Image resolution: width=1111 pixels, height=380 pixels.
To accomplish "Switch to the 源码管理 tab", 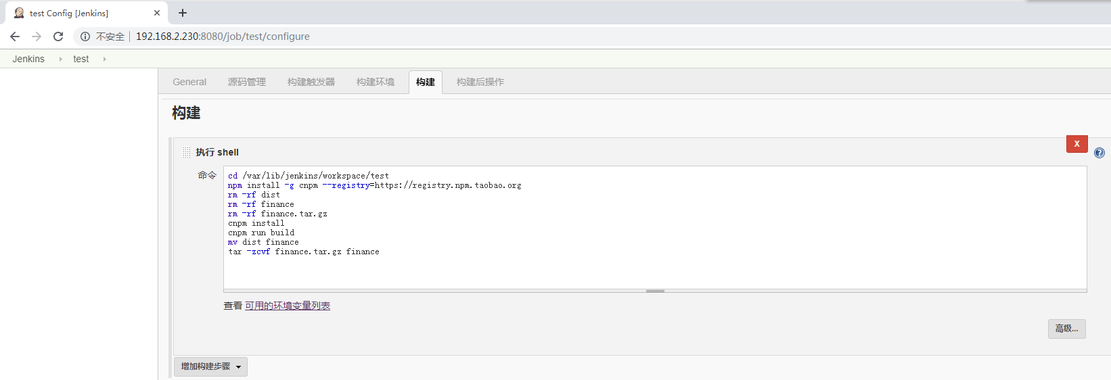I will [x=247, y=82].
